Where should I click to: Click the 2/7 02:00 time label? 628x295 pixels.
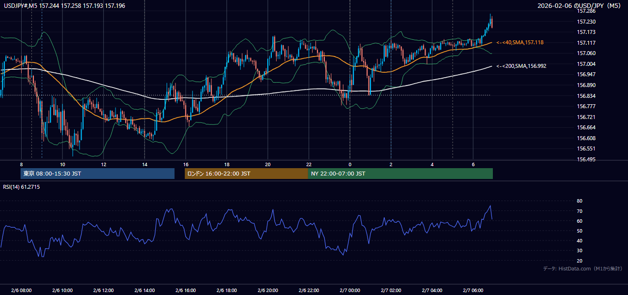point(391,290)
